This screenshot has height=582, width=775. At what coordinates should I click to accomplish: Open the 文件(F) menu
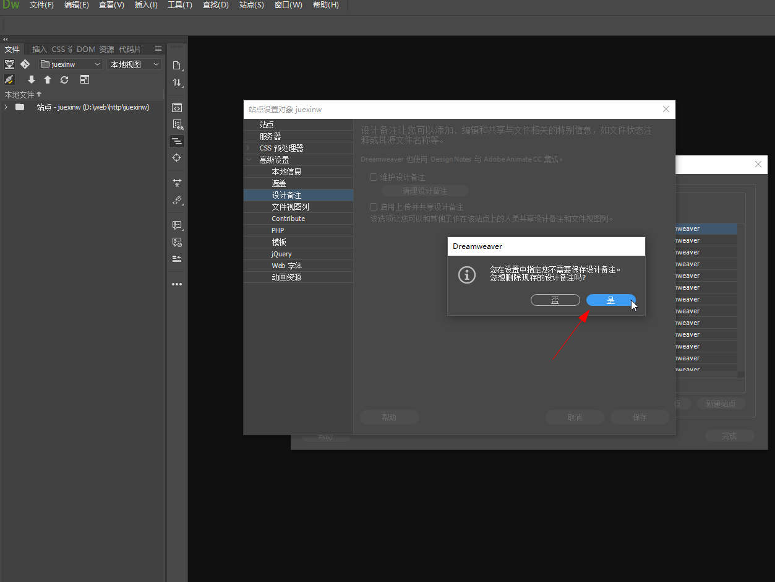coord(41,5)
